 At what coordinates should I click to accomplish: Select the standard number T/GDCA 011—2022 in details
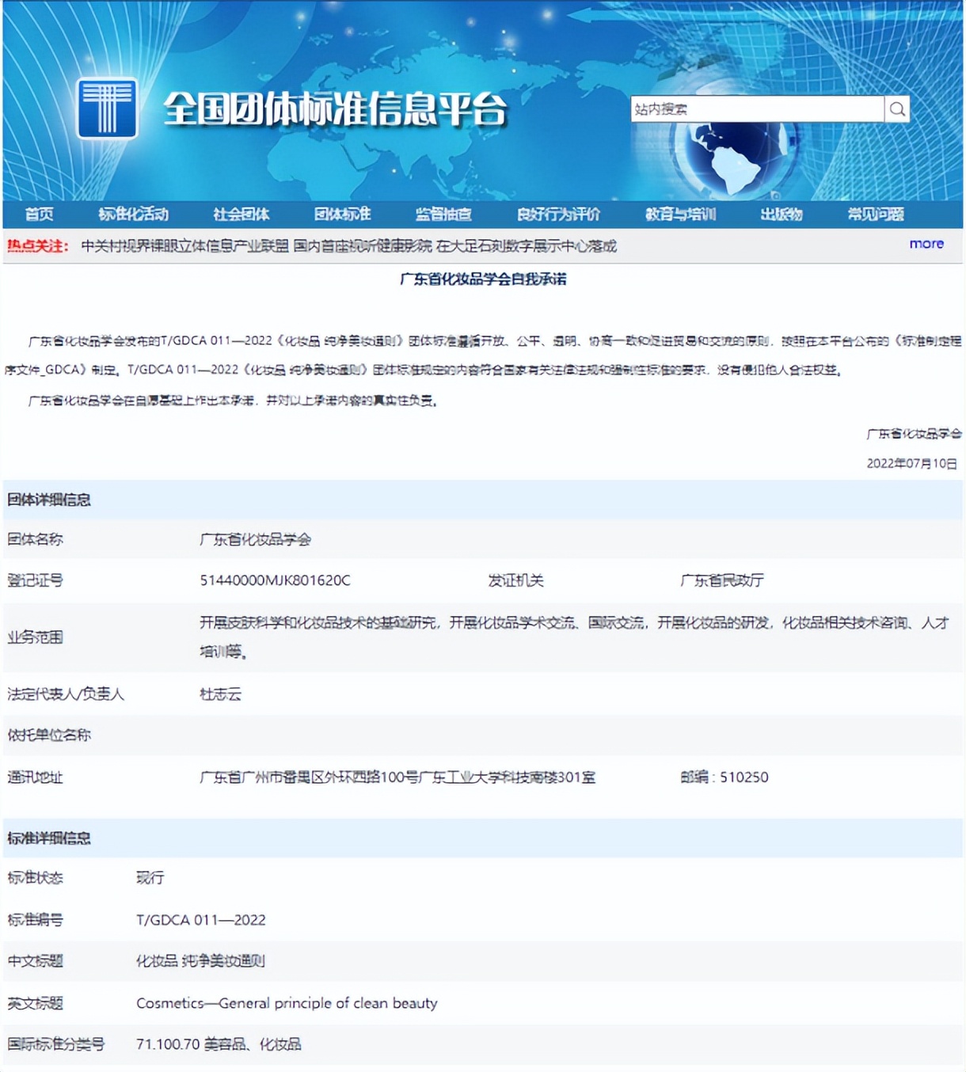tap(201, 920)
